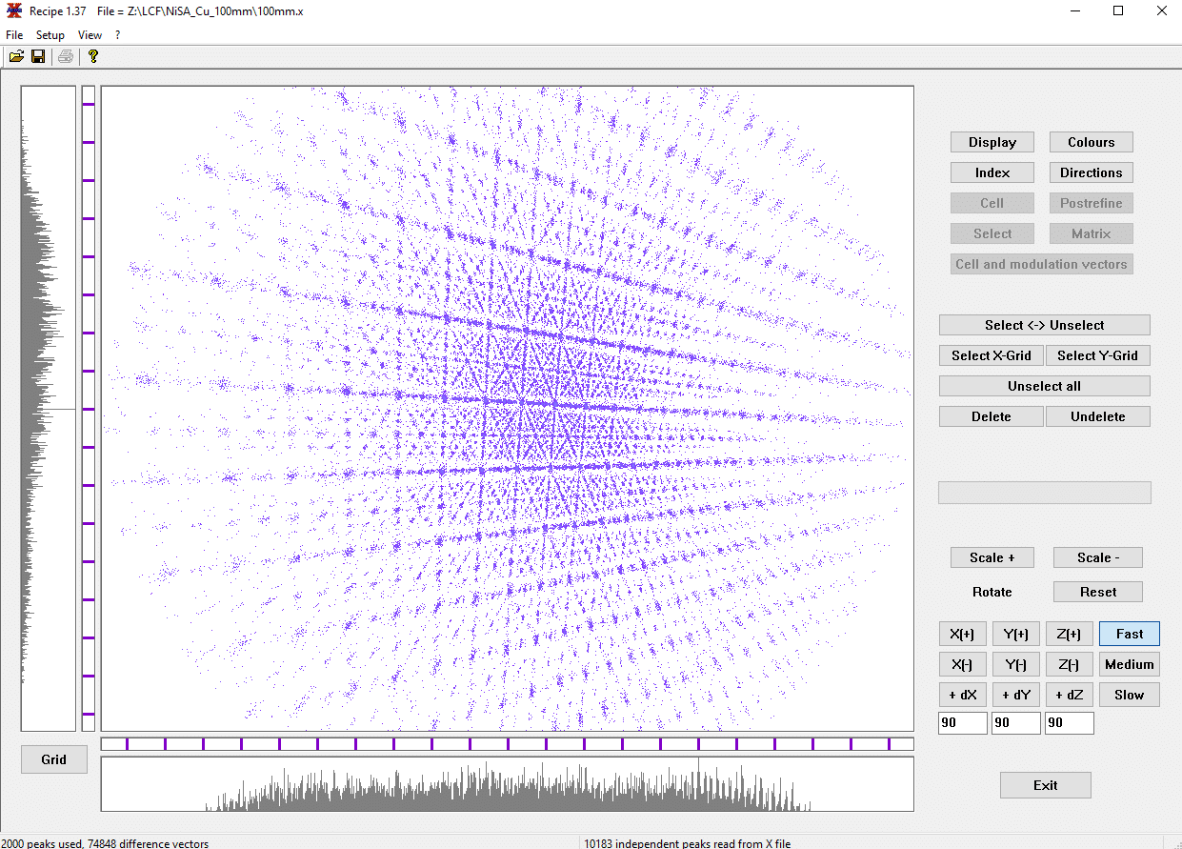This screenshot has height=849, width=1182.
Task: Click the printer icon in the toolbar
Action: point(65,56)
